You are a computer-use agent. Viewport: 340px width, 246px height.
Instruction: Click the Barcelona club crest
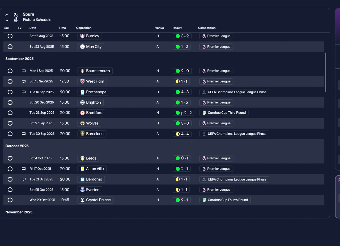pyautogui.click(x=82, y=134)
